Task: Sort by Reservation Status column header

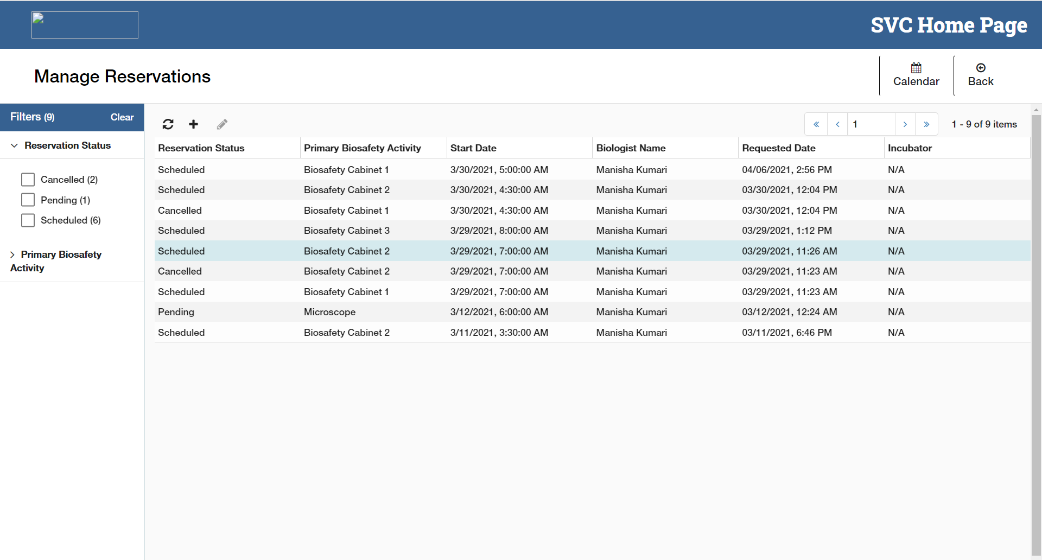Action: (201, 148)
